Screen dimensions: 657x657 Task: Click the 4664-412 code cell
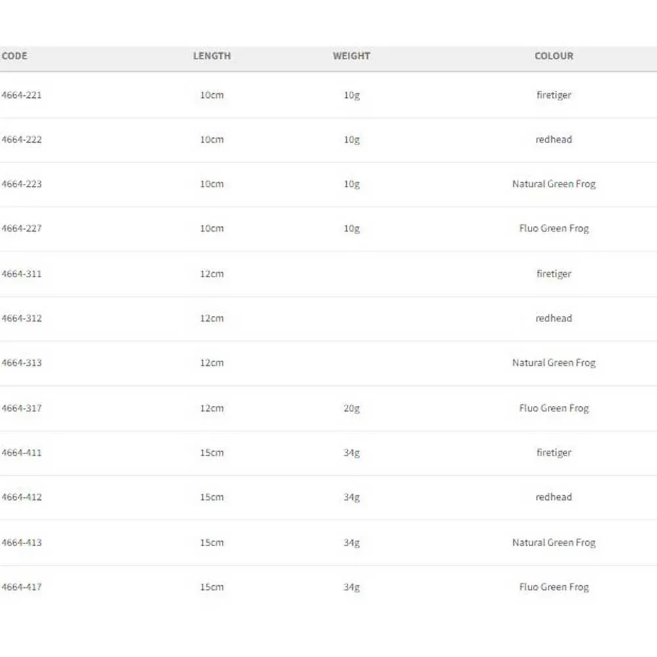click(22, 497)
